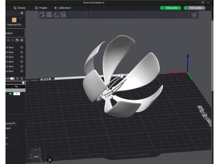Viewport: 219px width, 164px height.
Task: Click the Add model cube icon
Action: [x=42, y=15]
